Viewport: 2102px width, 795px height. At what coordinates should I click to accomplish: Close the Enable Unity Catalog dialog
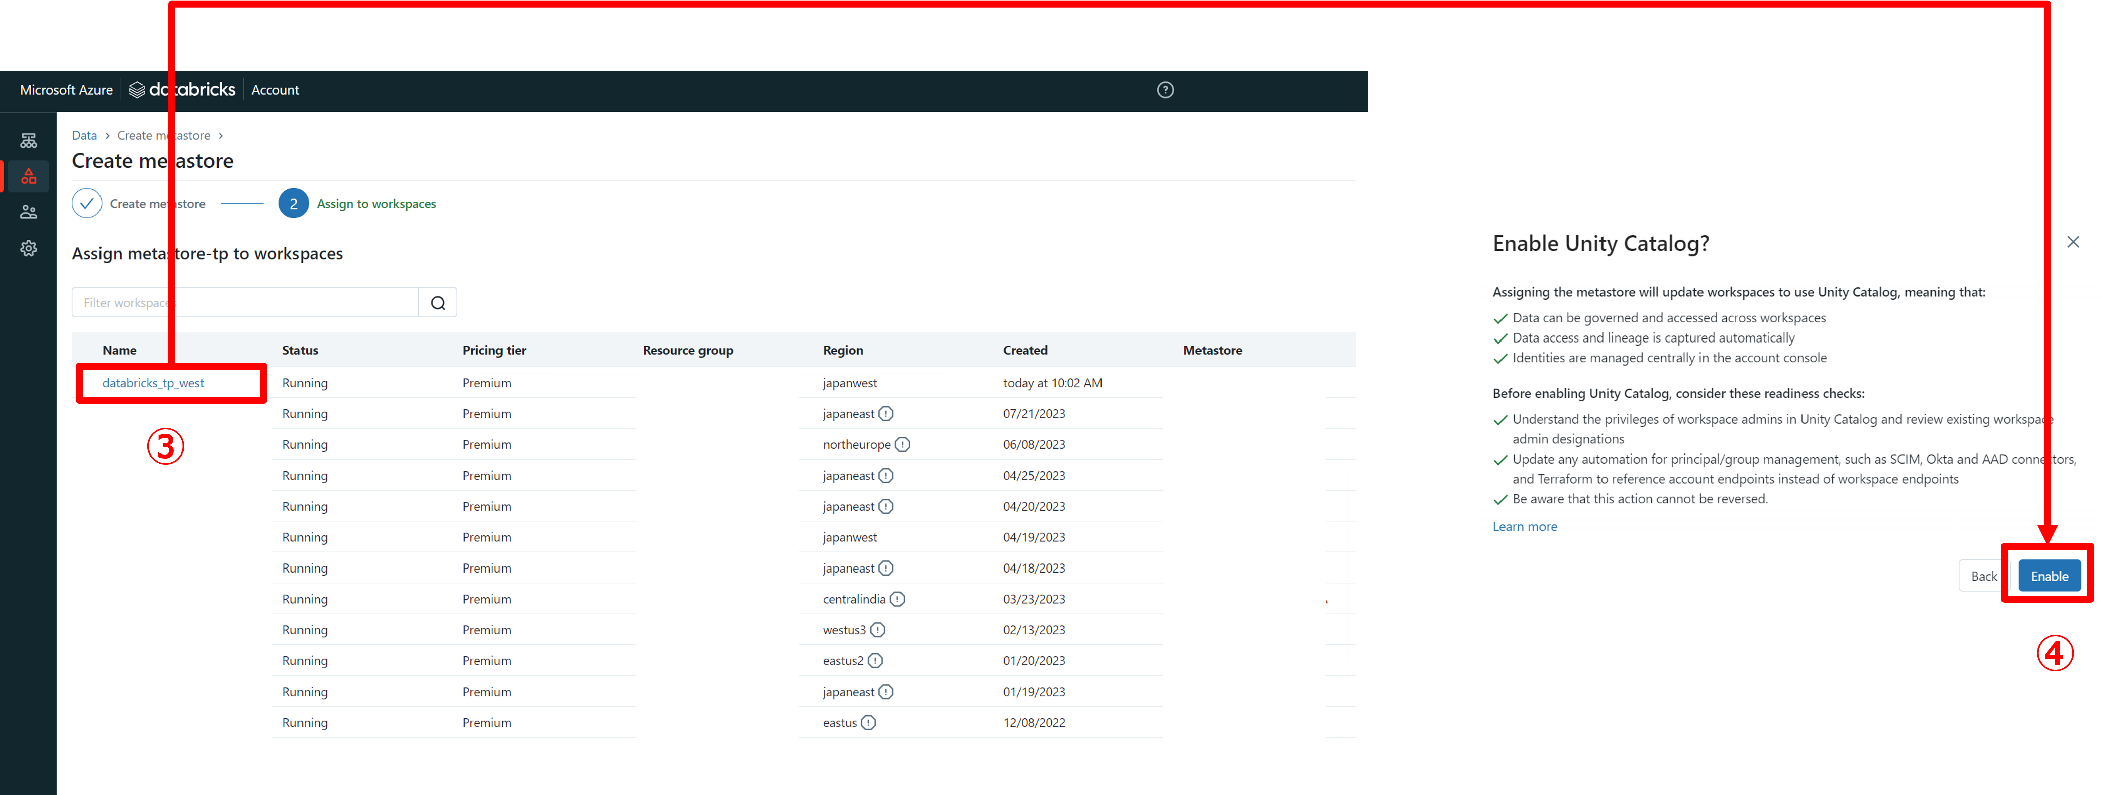click(x=2073, y=242)
